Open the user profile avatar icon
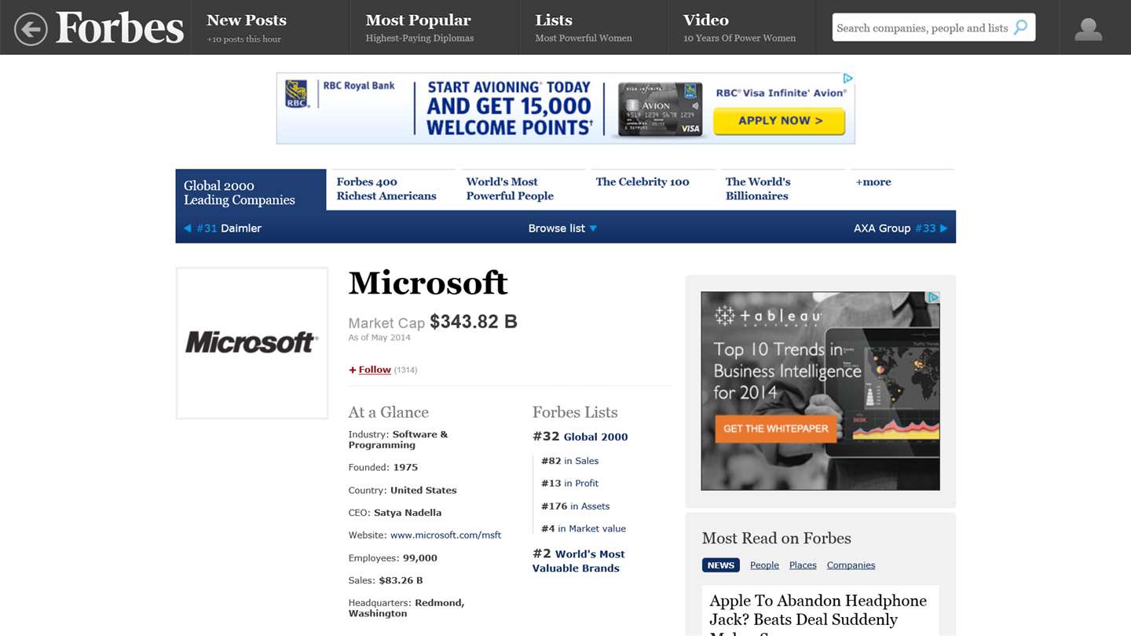The width and height of the screenshot is (1131, 636). pos(1088,29)
